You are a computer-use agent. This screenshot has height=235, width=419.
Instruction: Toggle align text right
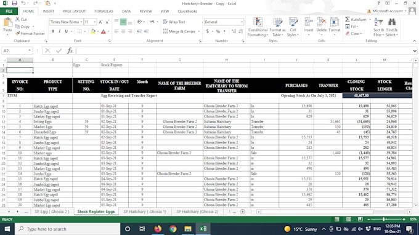tap(130, 31)
